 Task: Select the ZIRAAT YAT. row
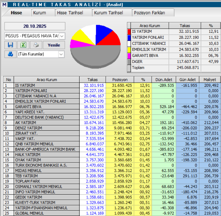pos(112,133)
